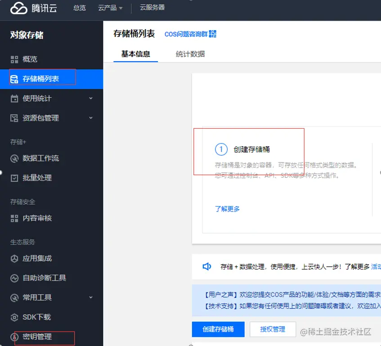Click the 存储桶列表 bucket icon in sidebar
381x346 pixels.
14,79
